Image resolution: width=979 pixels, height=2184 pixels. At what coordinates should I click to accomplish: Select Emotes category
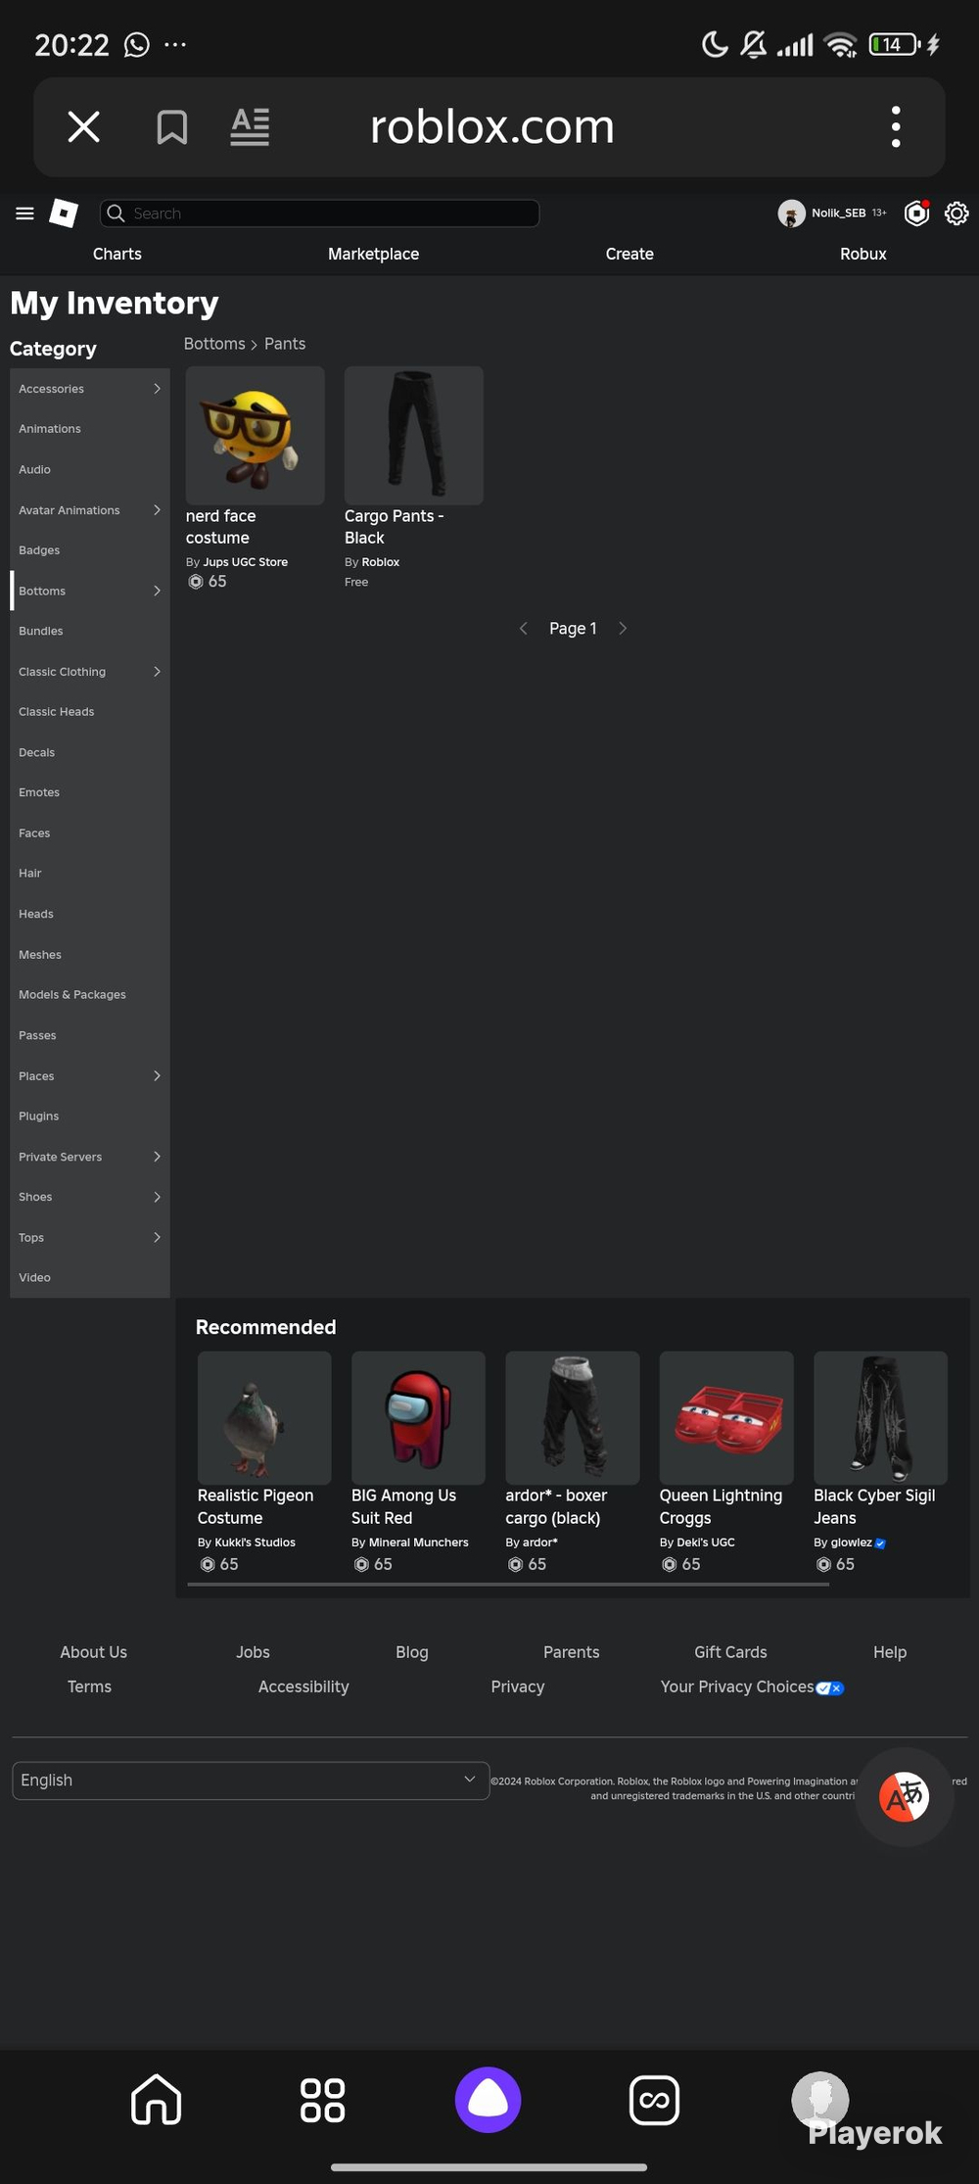coord(90,792)
